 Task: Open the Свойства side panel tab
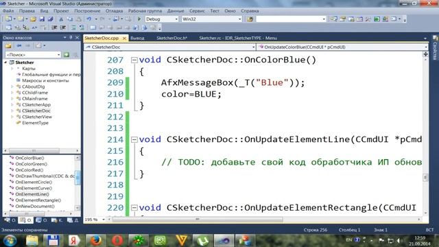[436, 49]
